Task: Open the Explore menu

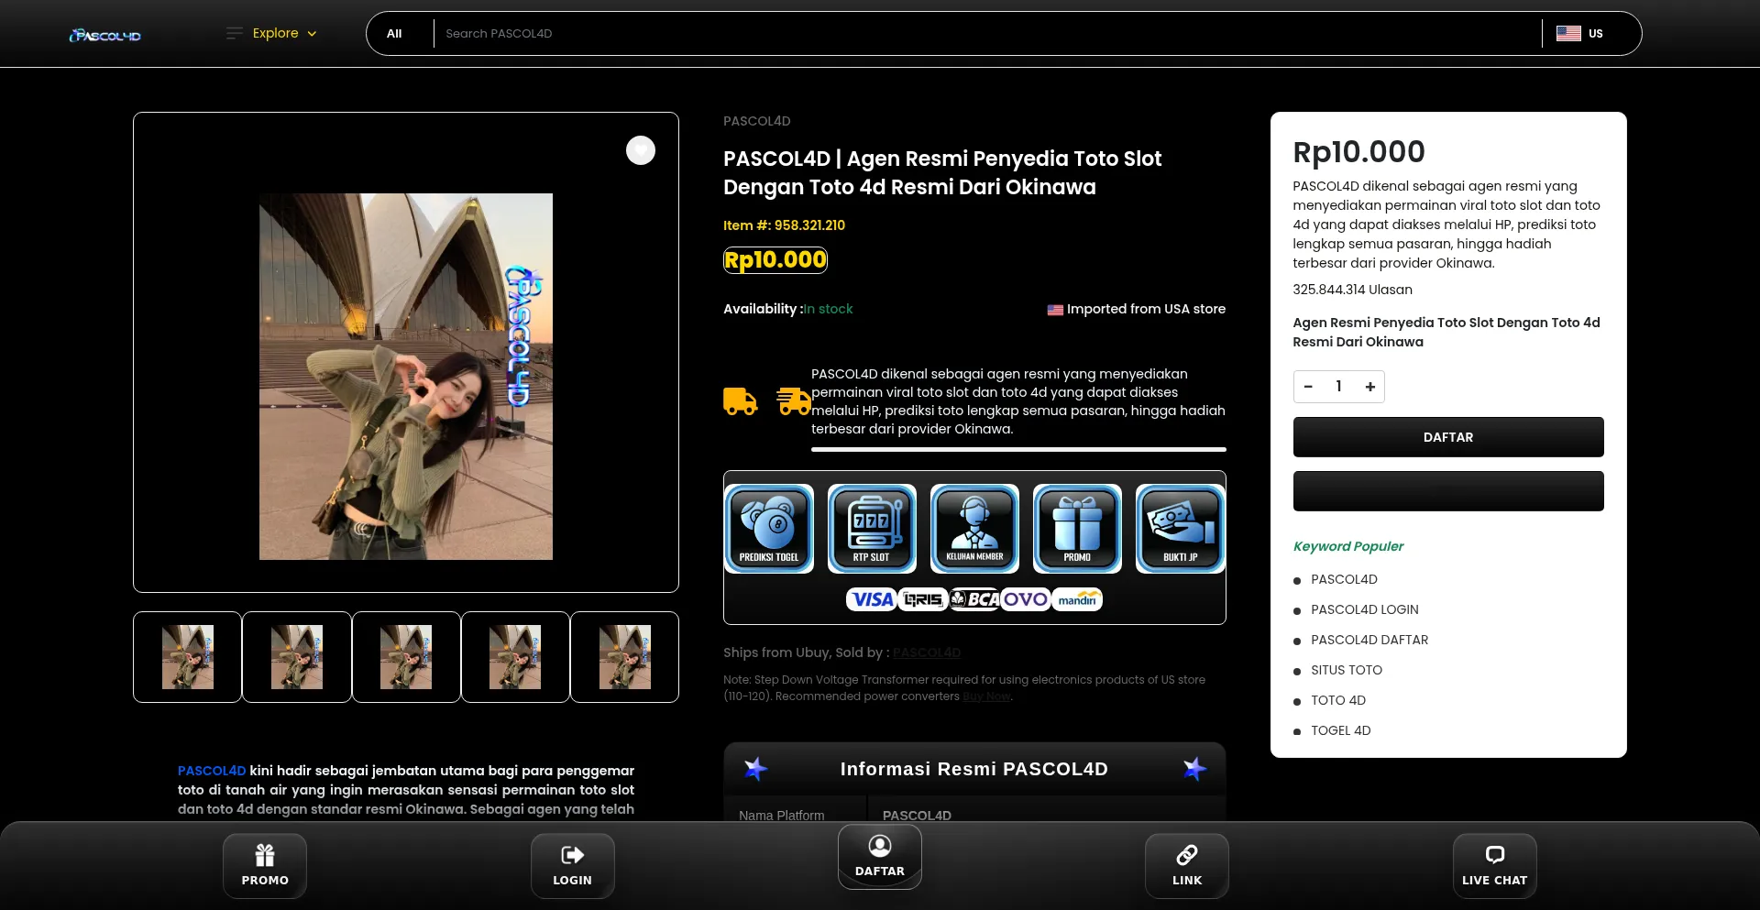Action: (272, 33)
